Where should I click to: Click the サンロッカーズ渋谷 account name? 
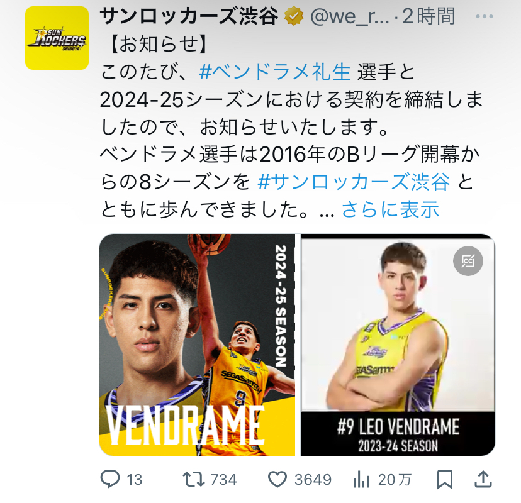tap(189, 16)
